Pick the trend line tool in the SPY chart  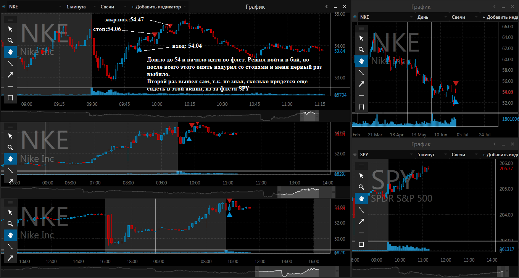pos(361,210)
